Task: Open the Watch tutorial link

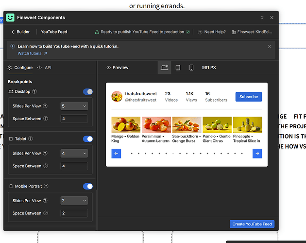Action: click(x=32, y=53)
